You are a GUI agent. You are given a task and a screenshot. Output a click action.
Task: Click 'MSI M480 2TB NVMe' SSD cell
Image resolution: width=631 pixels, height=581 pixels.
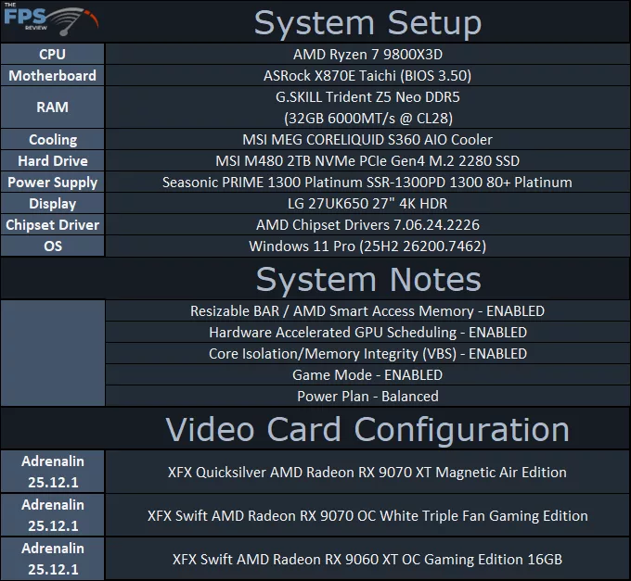pos(367,160)
